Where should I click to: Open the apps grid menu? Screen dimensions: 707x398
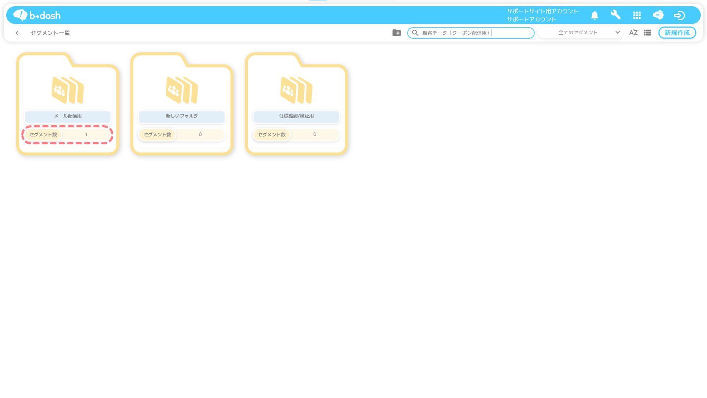tap(637, 15)
